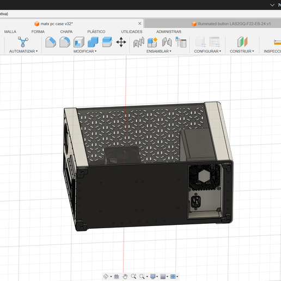The height and width of the screenshot is (281, 281).
Task: Expand the Display Settings dropdown arrow
Action: click(157, 277)
